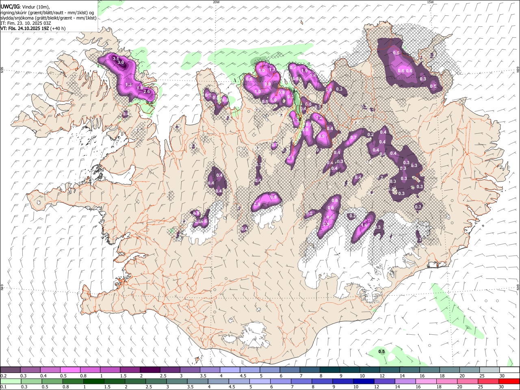Click the 'UWC/IG' title text
The height and width of the screenshot is (390, 520).
tap(10, 6)
